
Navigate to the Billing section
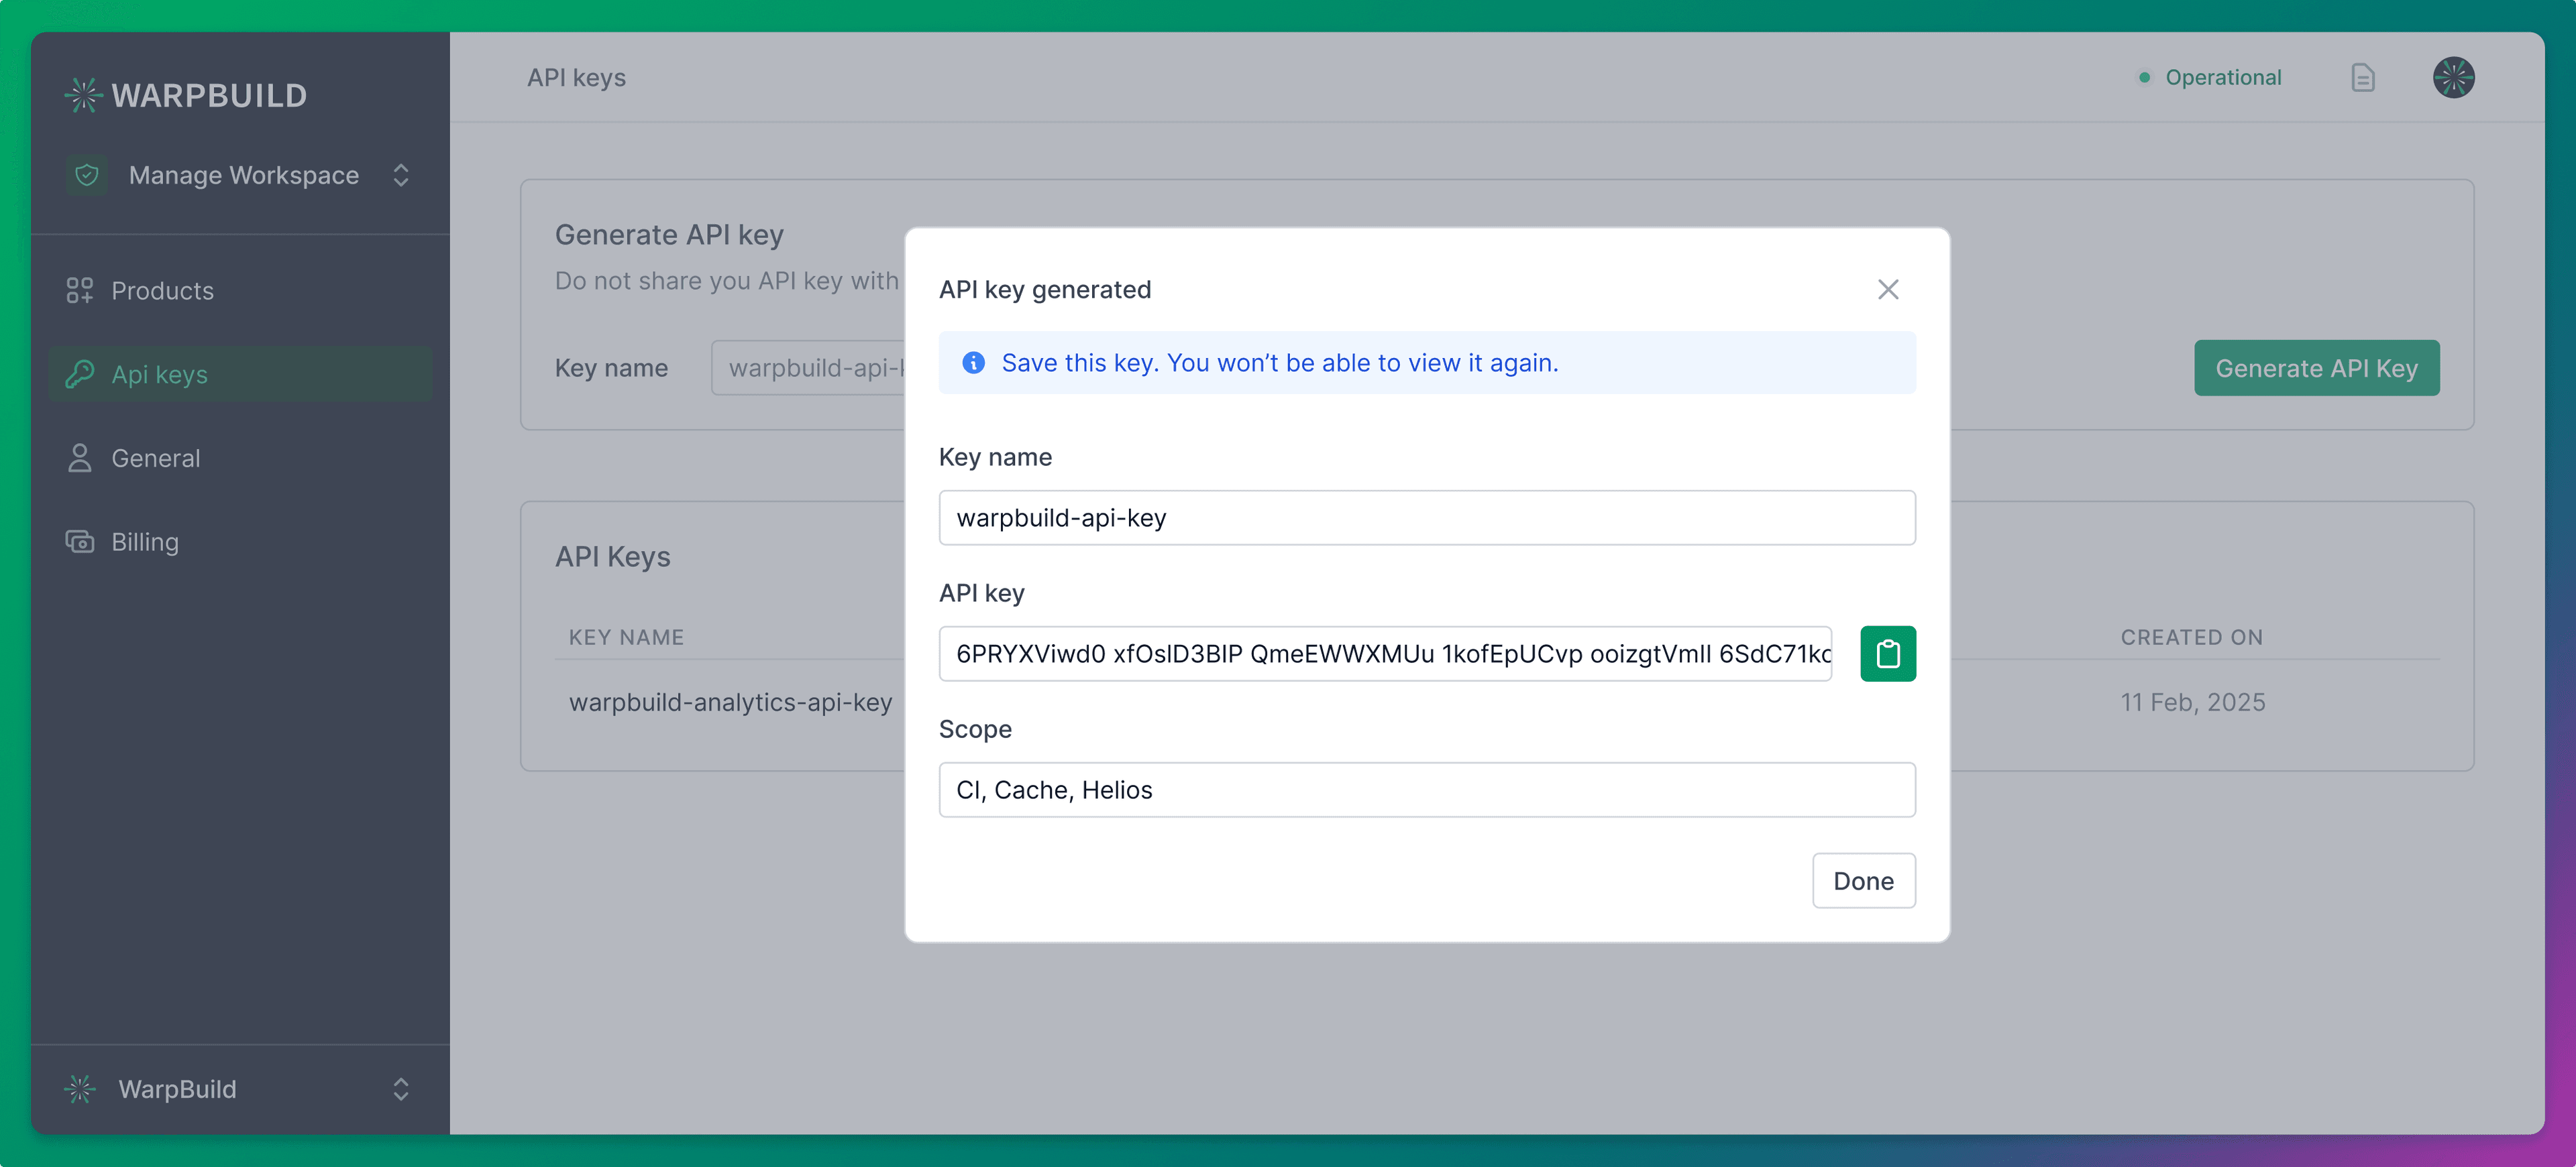point(145,540)
